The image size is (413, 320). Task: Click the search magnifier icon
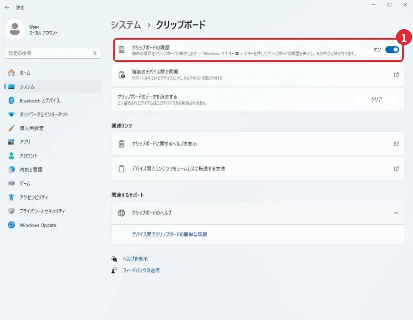pyautogui.click(x=95, y=53)
